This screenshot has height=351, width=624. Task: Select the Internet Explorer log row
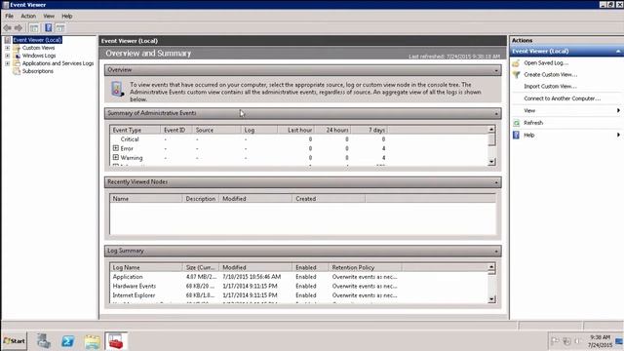tap(299, 295)
